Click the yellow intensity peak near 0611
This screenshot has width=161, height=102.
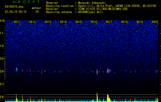[x=16, y=98]
